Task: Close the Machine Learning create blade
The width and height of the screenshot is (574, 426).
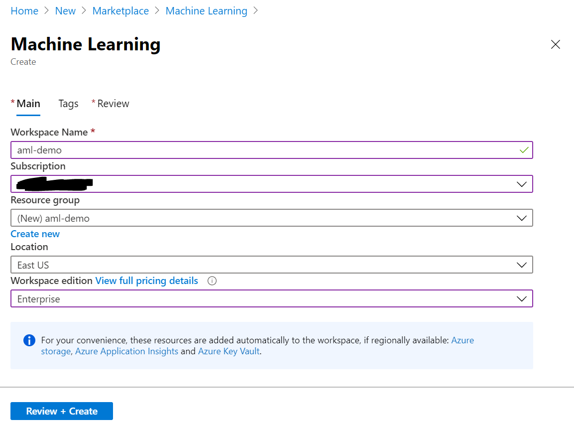Action: [x=555, y=44]
